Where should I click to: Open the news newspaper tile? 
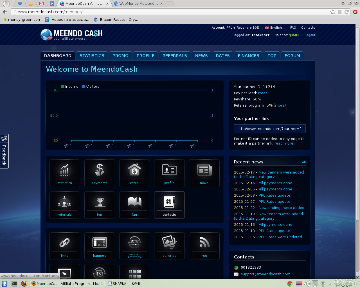pyautogui.click(x=204, y=173)
